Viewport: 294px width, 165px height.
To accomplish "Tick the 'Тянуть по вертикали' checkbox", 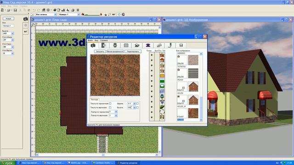I will (x=110, y=108).
